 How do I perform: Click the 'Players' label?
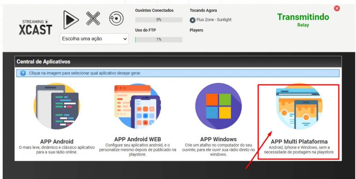tap(196, 30)
